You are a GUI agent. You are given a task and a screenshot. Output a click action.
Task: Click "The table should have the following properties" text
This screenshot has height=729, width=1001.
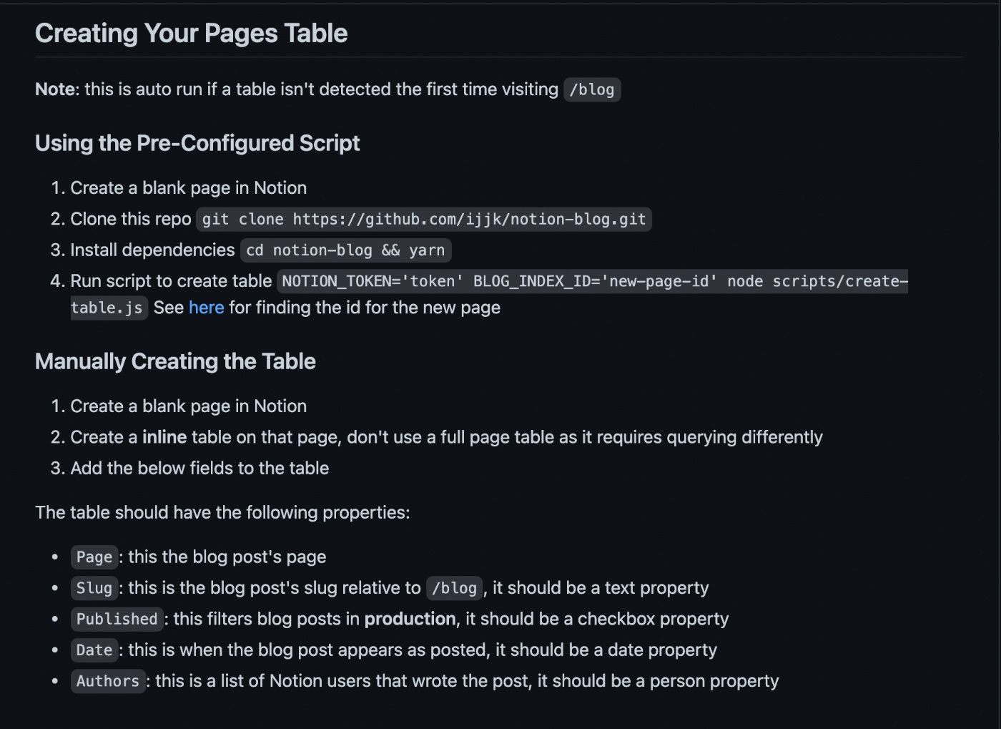tap(222, 512)
